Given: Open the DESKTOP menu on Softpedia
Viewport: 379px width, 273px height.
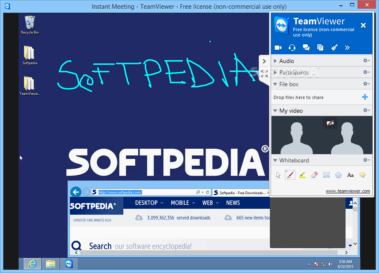Looking at the screenshot, I should (x=149, y=203).
